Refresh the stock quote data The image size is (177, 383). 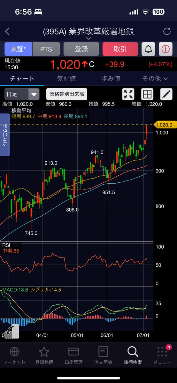[167, 31]
